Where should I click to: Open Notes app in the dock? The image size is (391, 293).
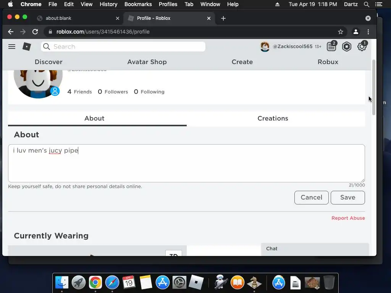coord(145,283)
